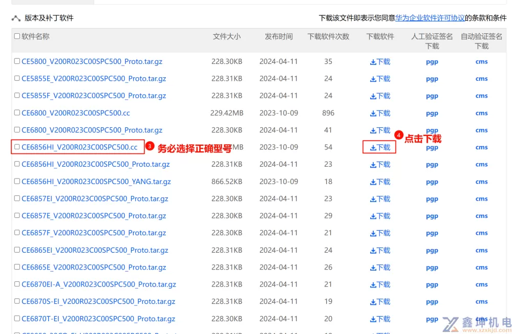Click the 229.42MB file size cell

(x=227, y=113)
